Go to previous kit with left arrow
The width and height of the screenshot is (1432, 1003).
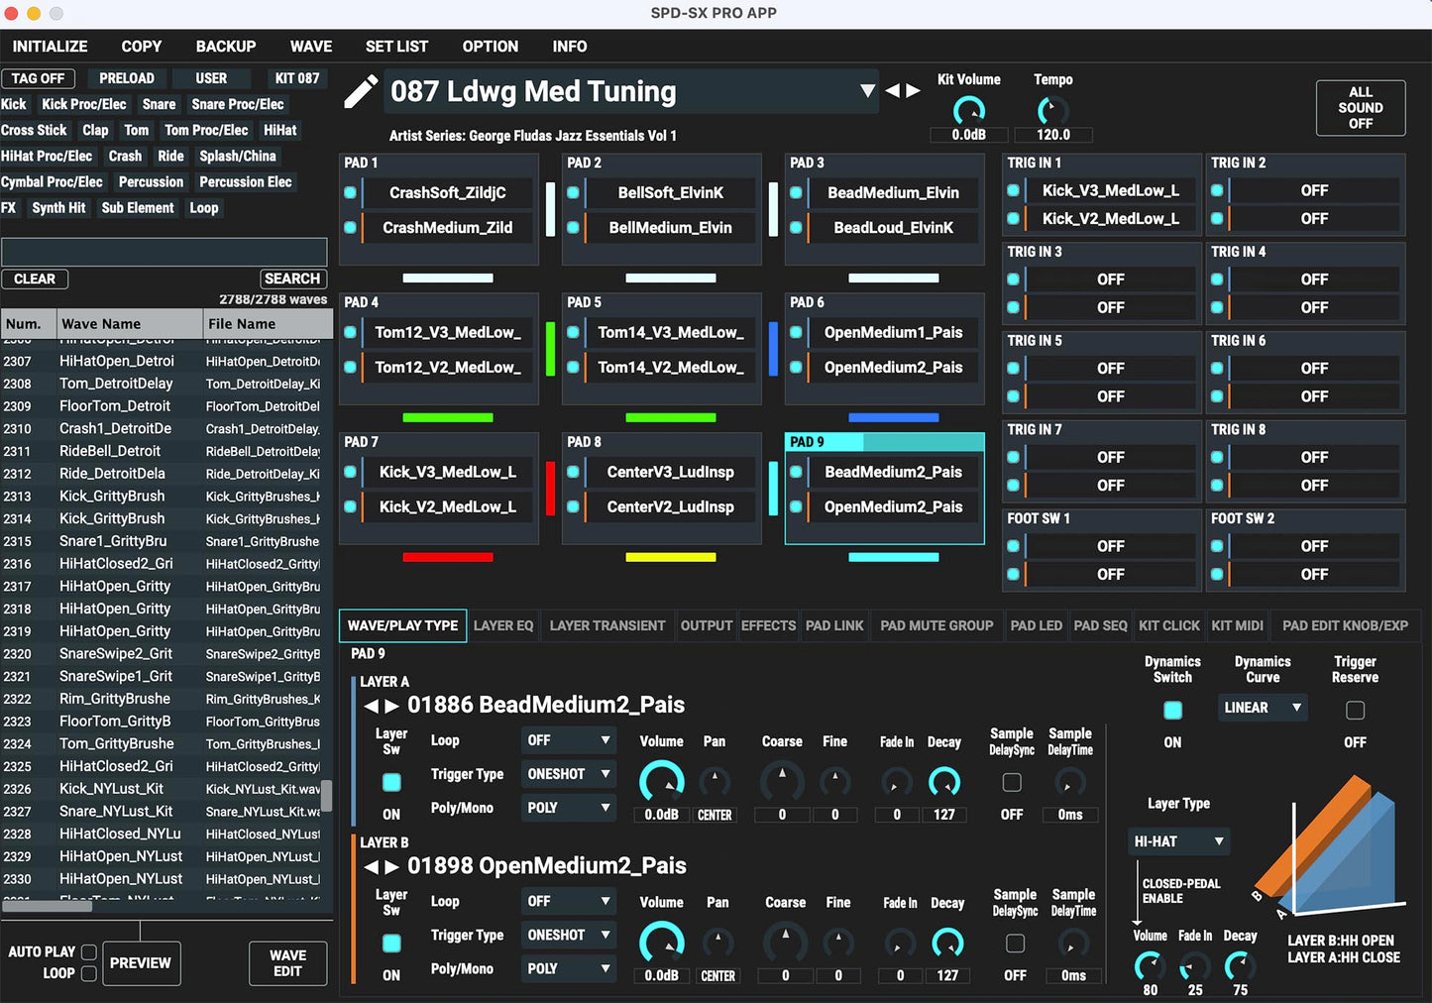pyautogui.click(x=892, y=91)
